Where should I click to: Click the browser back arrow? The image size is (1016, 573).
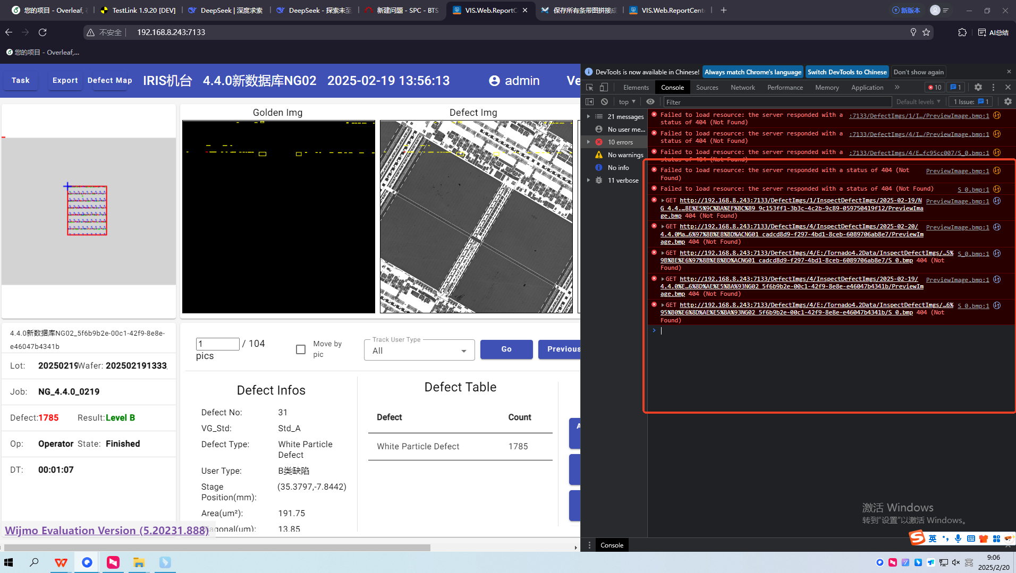click(9, 32)
